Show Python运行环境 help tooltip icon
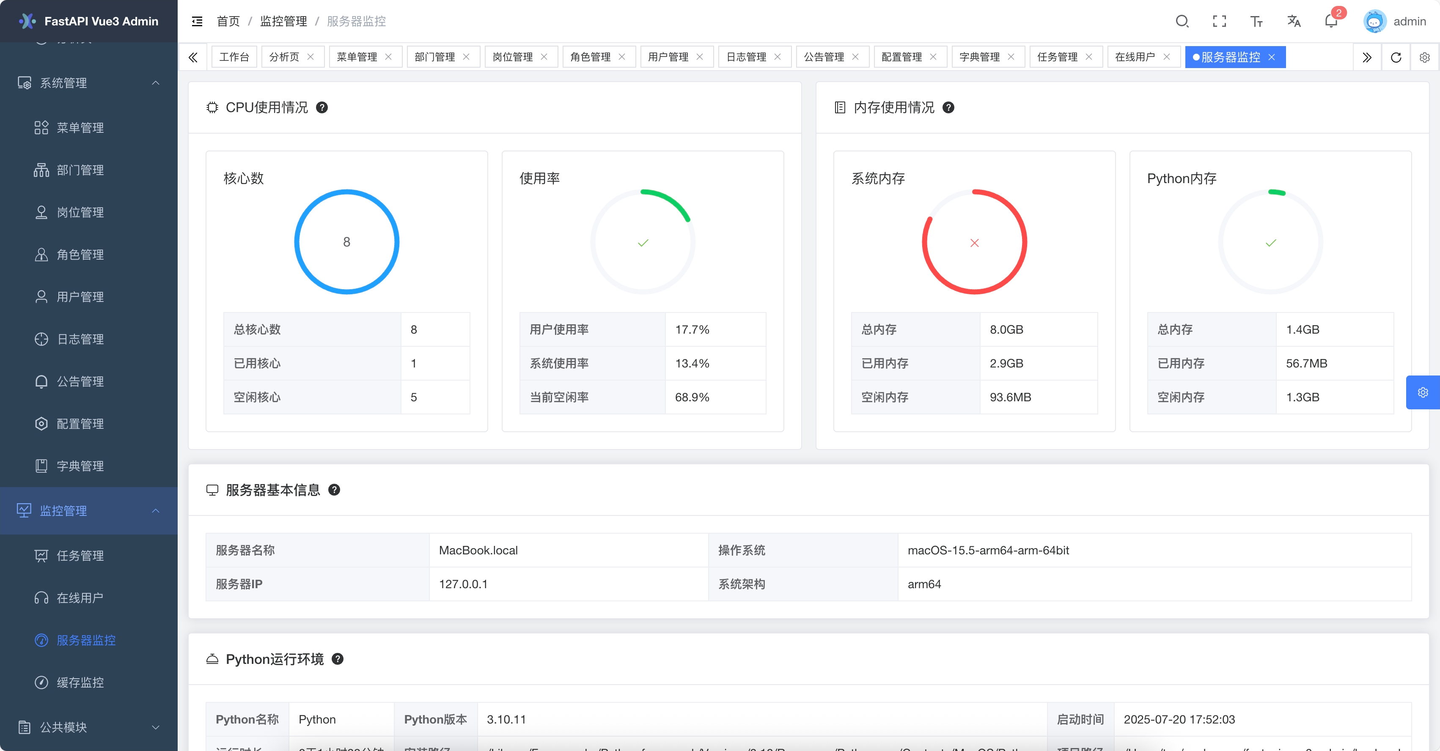Image resolution: width=1440 pixels, height=751 pixels. [x=338, y=659]
